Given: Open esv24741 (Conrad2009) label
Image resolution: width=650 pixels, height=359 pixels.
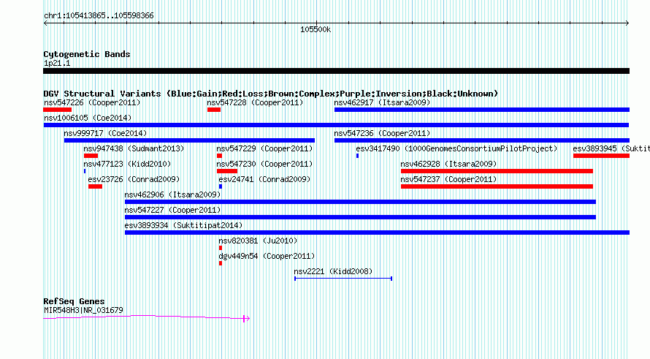Looking at the screenshot, I should pyautogui.click(x=264, y=179).
